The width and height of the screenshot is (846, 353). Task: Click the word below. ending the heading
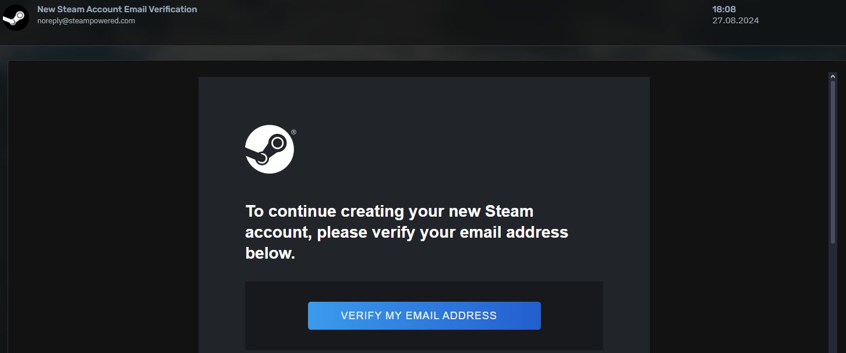(270, 253)
